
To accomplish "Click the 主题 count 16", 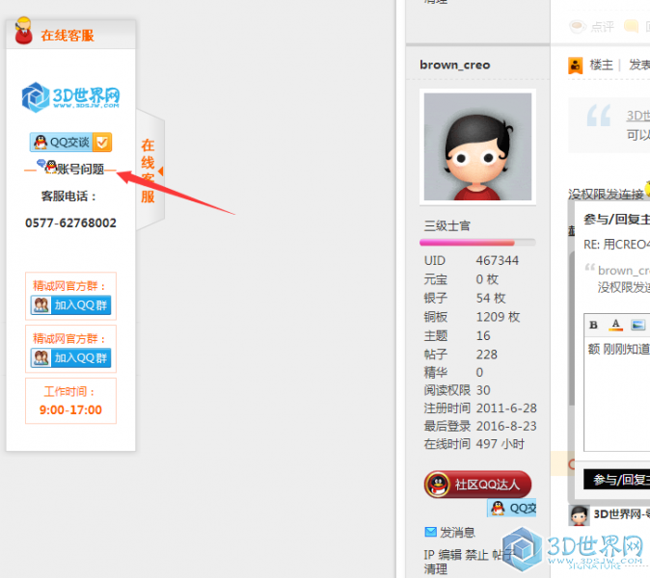I will [x=483, y=336].
